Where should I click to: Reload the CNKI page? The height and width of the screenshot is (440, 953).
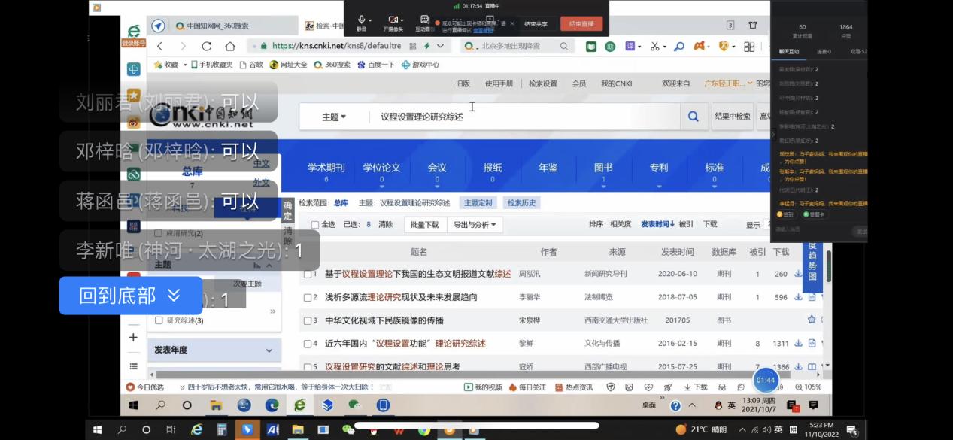[207, 46]
